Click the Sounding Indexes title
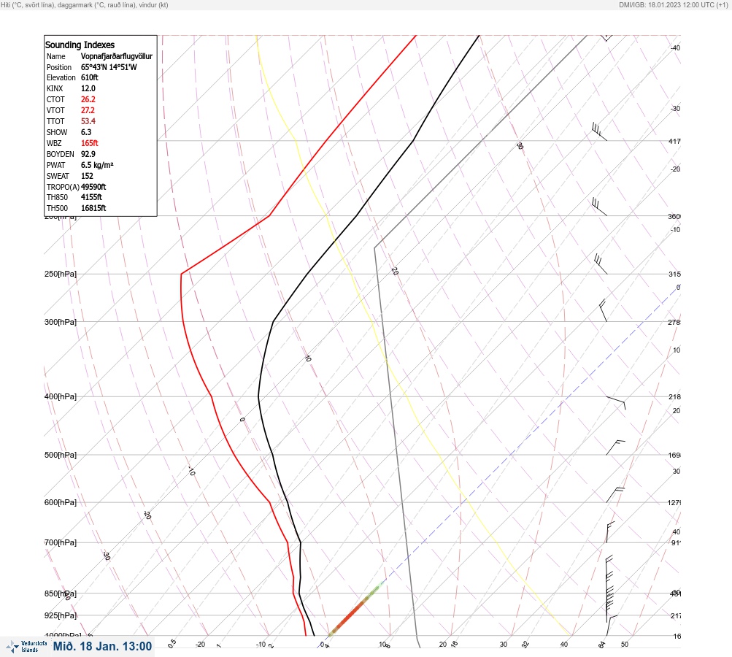732x657 pixels. tap(80, 45)
